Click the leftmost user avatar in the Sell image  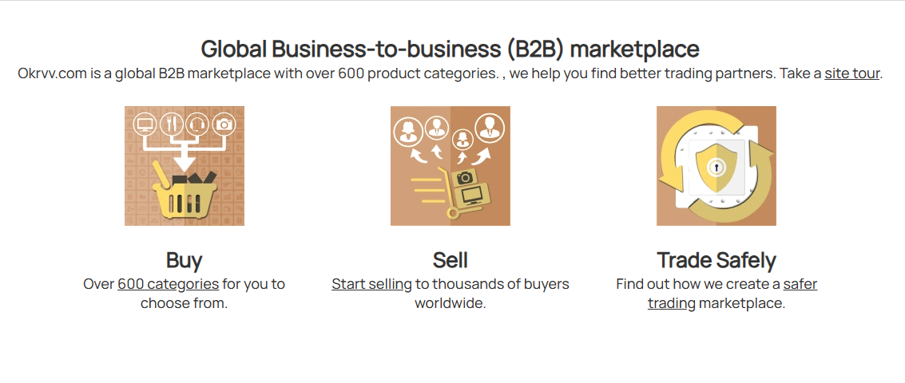pyautogui.click(x=410, y=130)
